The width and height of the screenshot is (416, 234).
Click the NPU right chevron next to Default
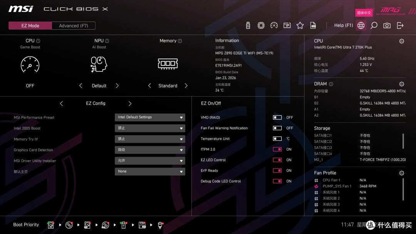117,85
